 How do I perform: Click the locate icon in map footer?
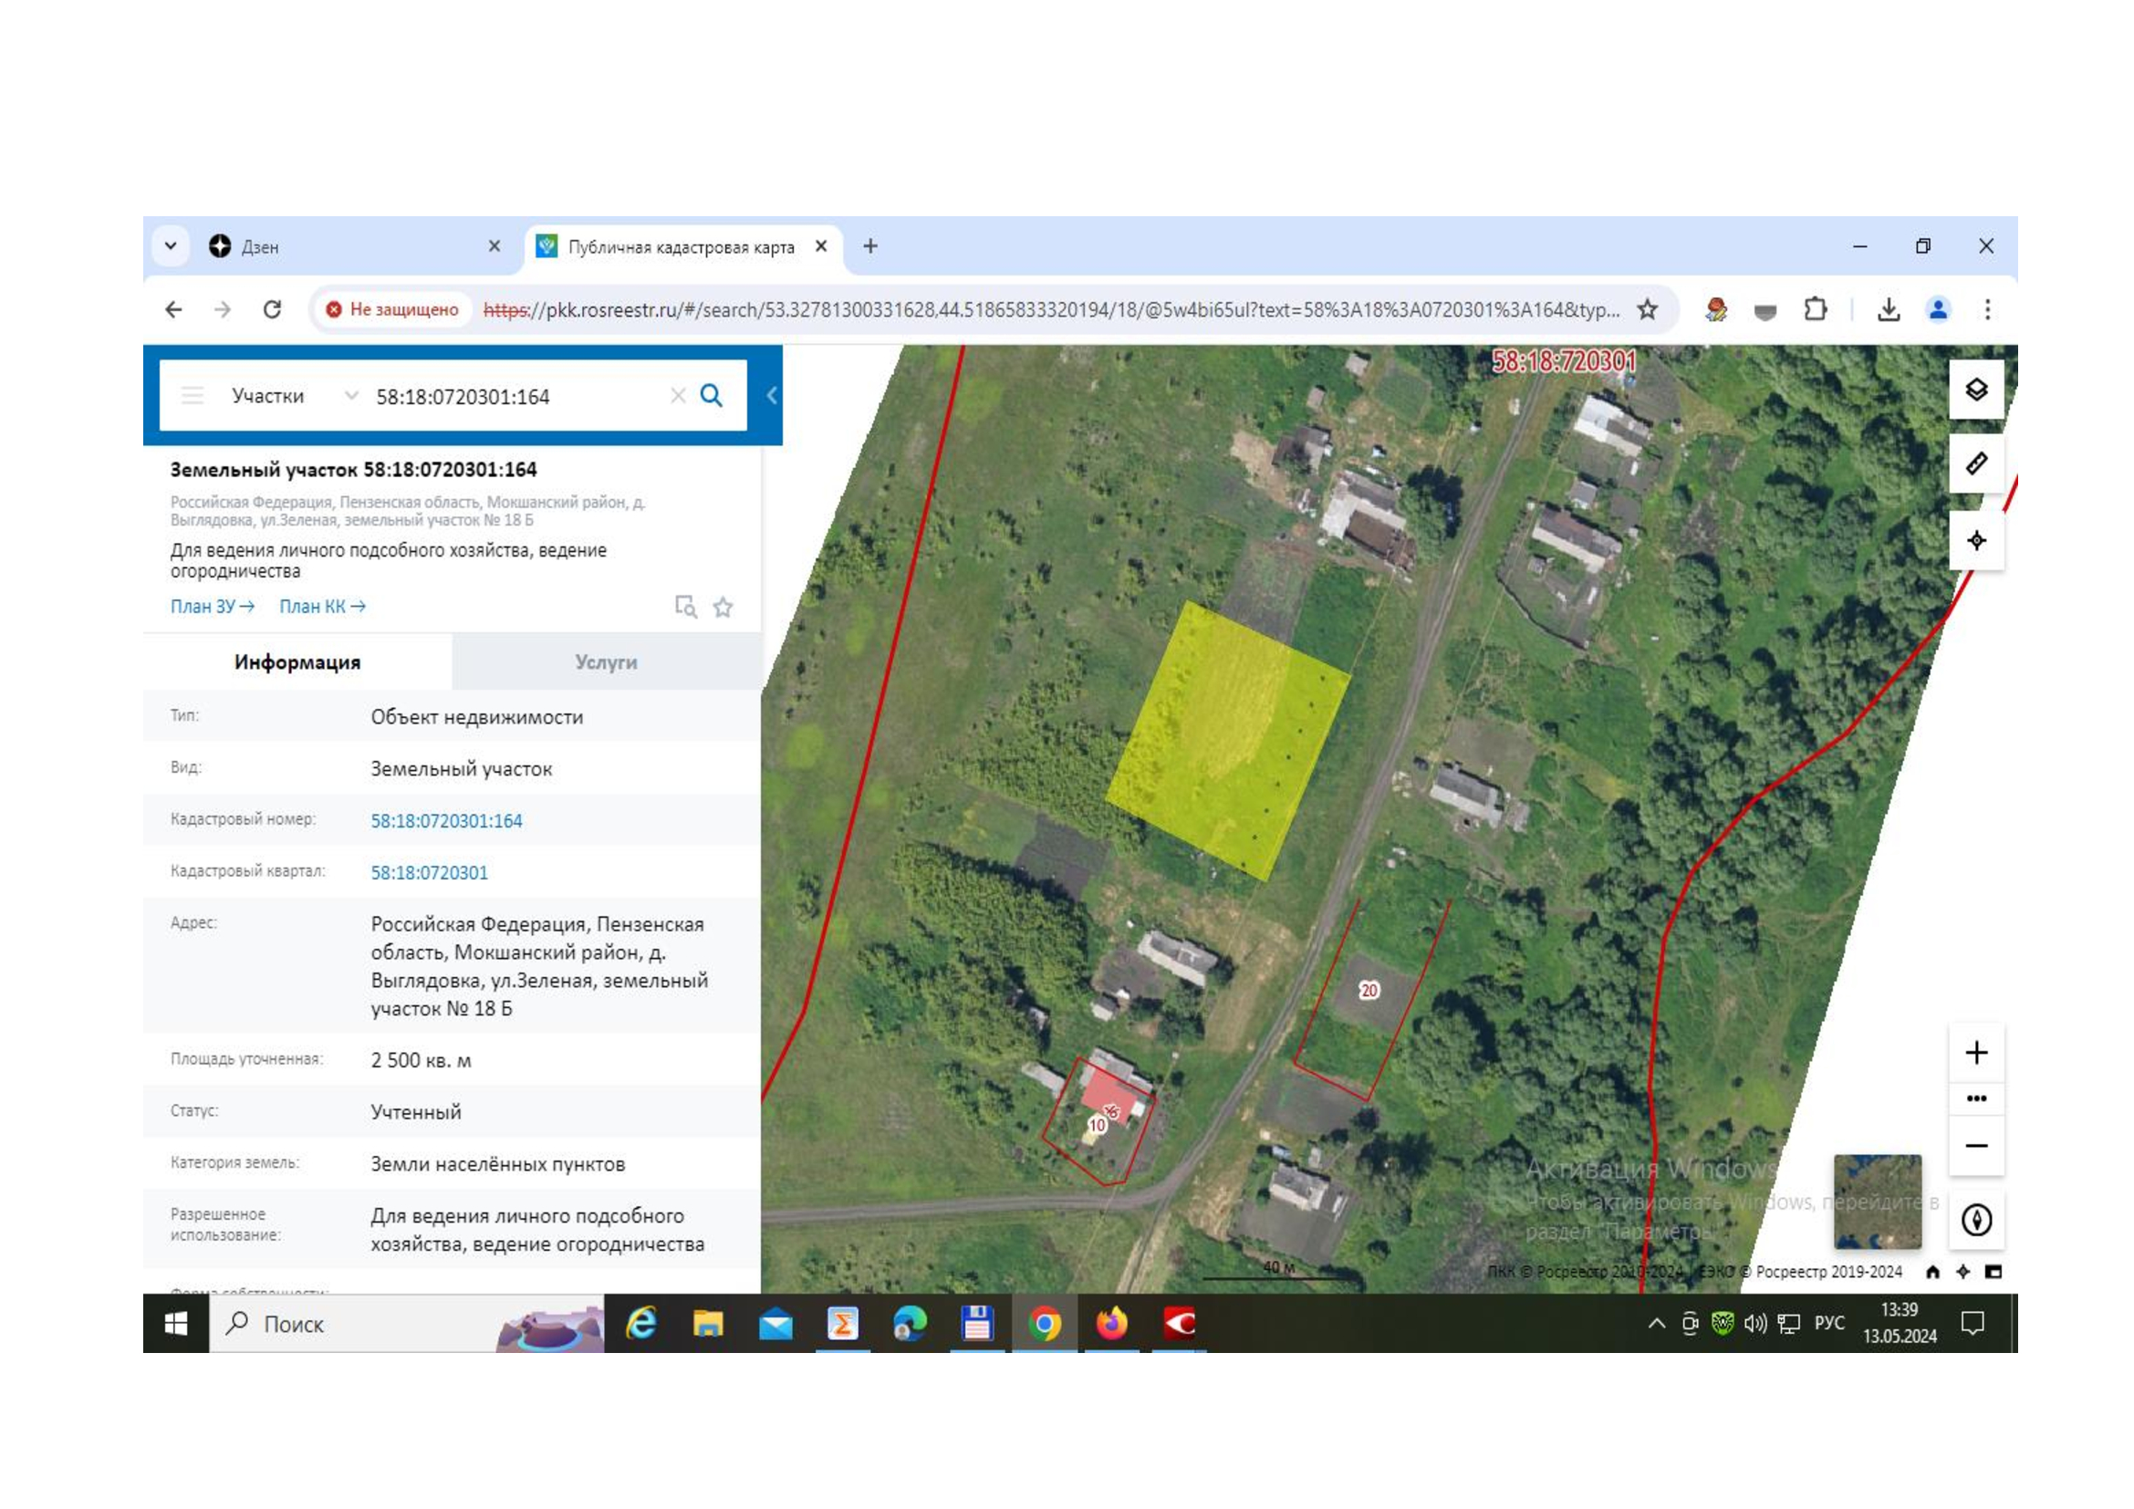(1962, 1272)
